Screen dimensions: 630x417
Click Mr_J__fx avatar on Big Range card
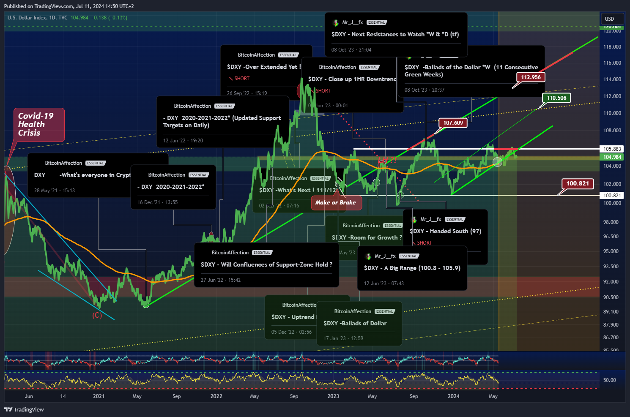click(368, 256)
